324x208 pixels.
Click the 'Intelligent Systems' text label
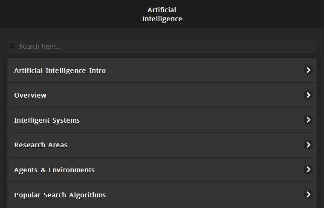(x=47, y=120)
